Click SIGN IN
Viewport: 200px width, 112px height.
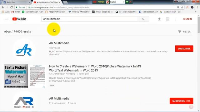(187, 19)
